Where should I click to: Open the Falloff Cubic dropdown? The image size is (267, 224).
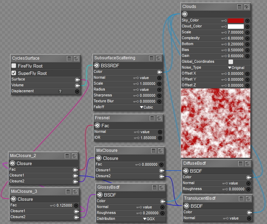pyautogui.click(x=146, y=107)
